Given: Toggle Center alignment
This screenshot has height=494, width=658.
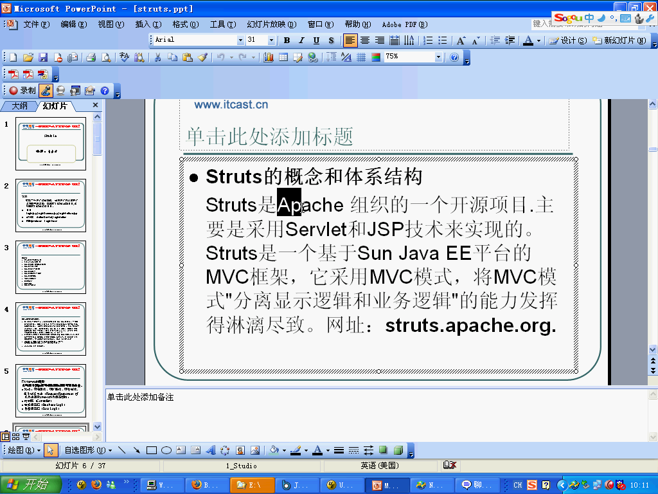Looking at the screenshot, I should (x=365, y=41).
